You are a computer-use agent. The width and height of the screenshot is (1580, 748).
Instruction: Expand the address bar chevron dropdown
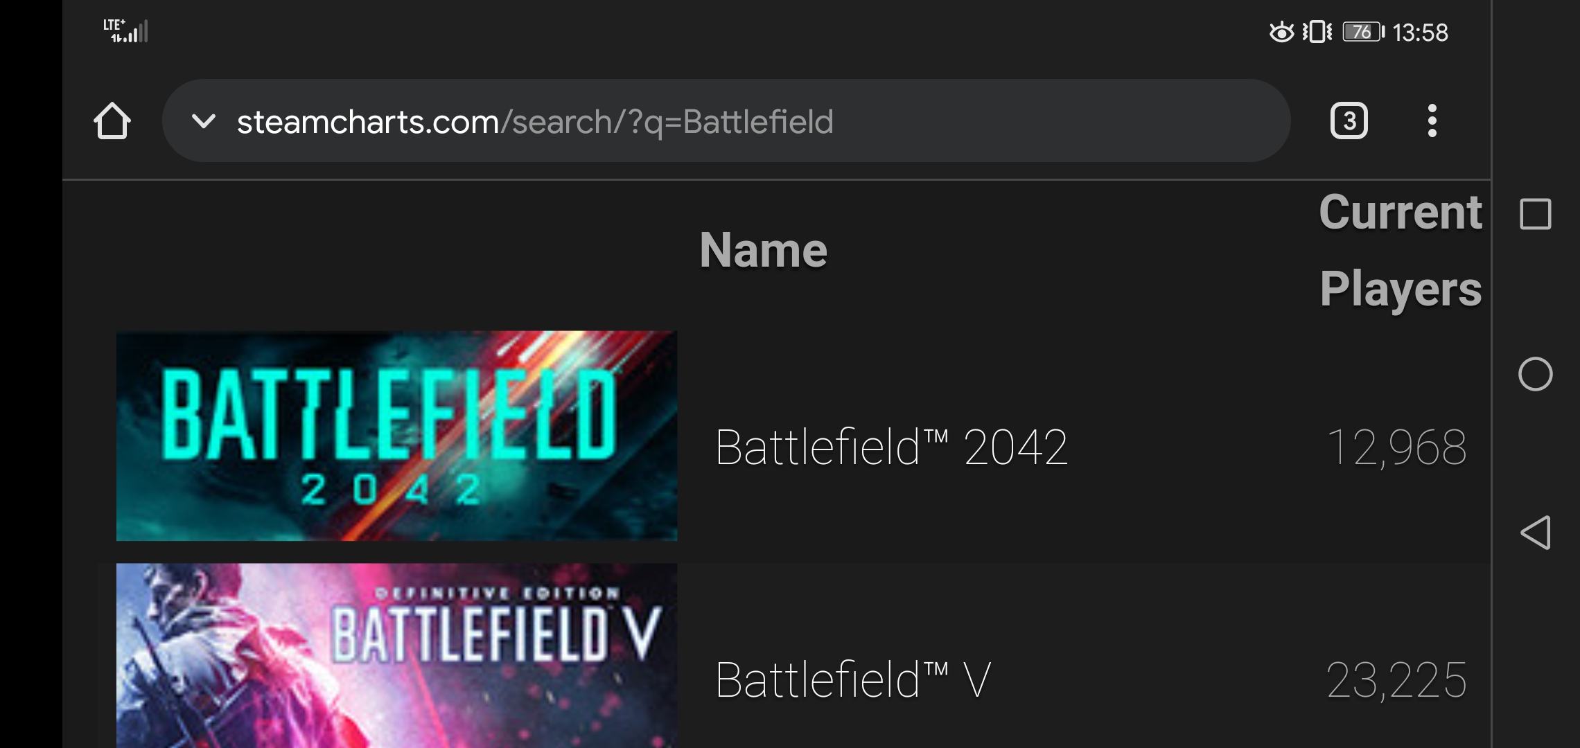204,121
